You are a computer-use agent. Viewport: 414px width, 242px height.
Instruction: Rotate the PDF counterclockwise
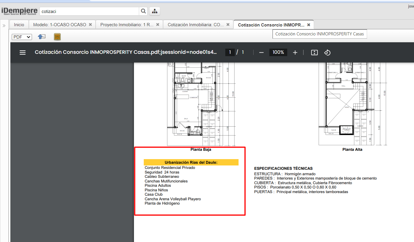pyautogui.click(x=327, y=52)
